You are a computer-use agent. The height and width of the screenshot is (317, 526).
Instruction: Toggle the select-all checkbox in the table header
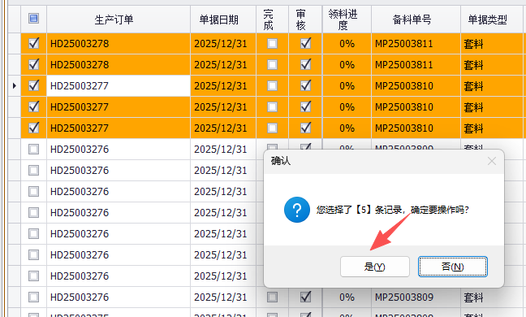click(33, 18)
